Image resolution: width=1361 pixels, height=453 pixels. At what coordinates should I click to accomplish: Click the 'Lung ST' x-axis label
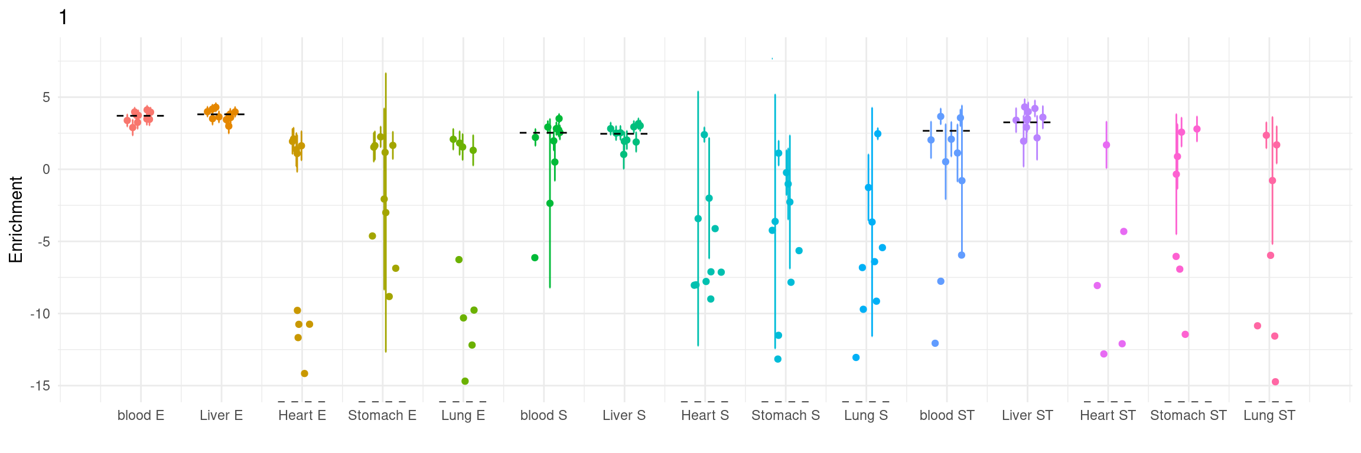tap(1269, 415)
